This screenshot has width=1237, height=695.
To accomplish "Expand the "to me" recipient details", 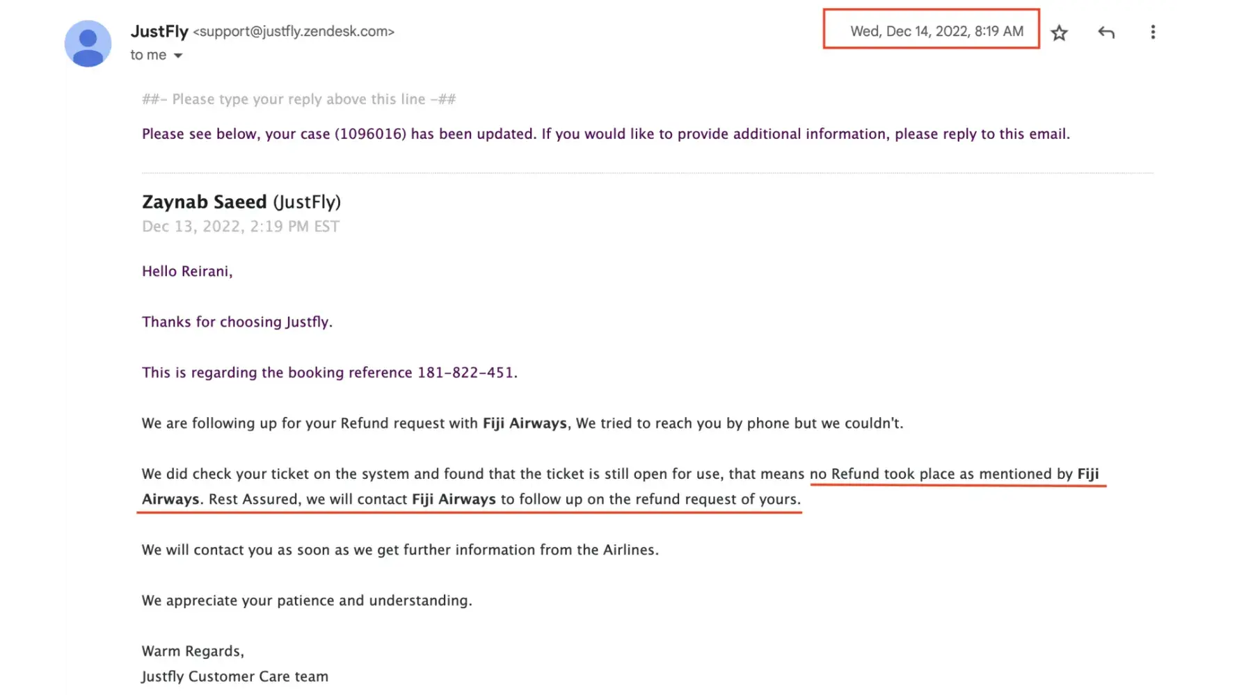I will [x=178, y=56].
